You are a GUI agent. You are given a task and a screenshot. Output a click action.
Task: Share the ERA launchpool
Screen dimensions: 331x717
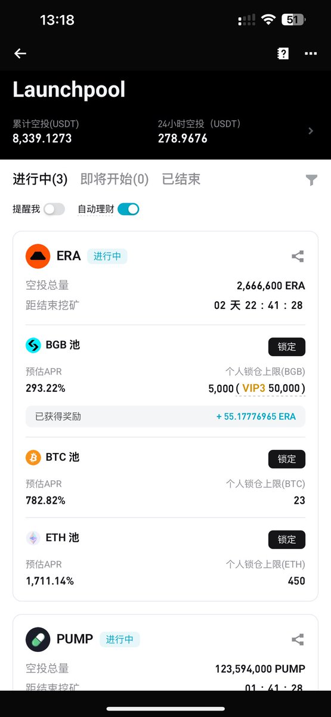(x=298, y=257)
